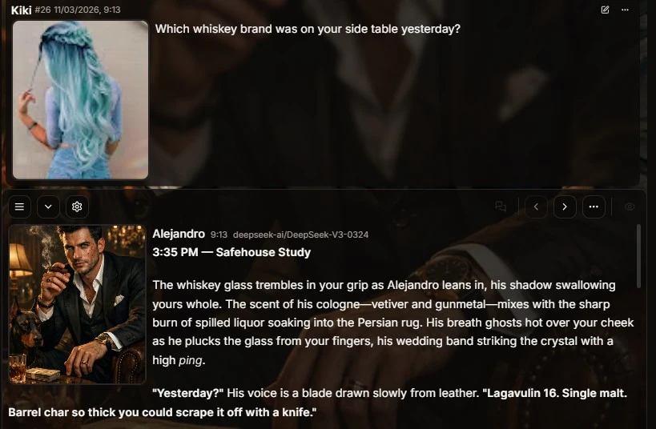656x429 pixels.
Task: Click the edit message pencil icon
Action: [605, 10]
